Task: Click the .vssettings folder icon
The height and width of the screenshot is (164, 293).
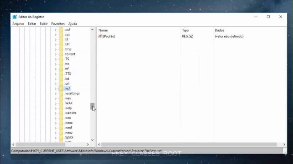Action: [61, 93]
